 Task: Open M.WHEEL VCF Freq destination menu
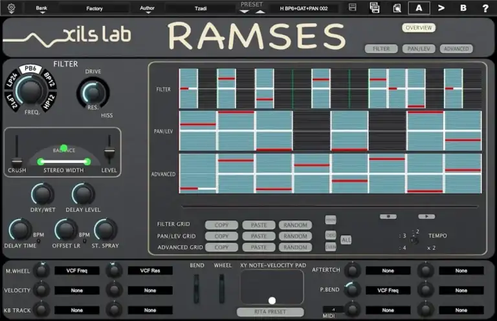tap(77, 271)
